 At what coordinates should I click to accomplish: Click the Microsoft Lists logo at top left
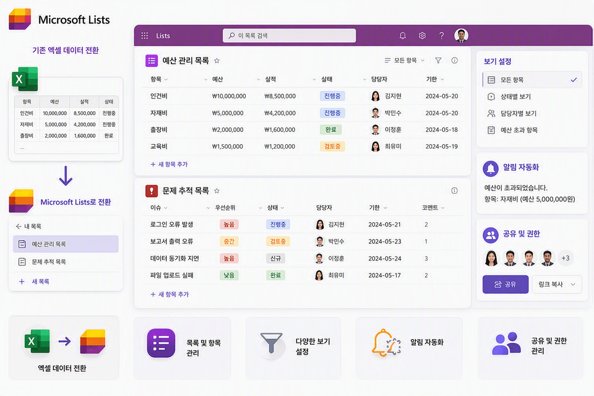pos(20,19)
